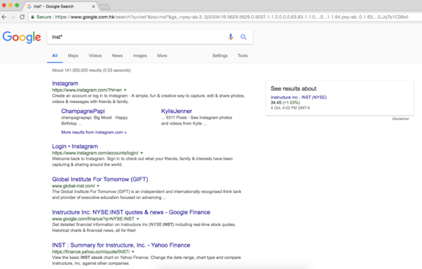Image resolution: width=422 pixels, height=269 pixels.
Task: Open the More search categories menu
Action: click(x=162, y=55)
